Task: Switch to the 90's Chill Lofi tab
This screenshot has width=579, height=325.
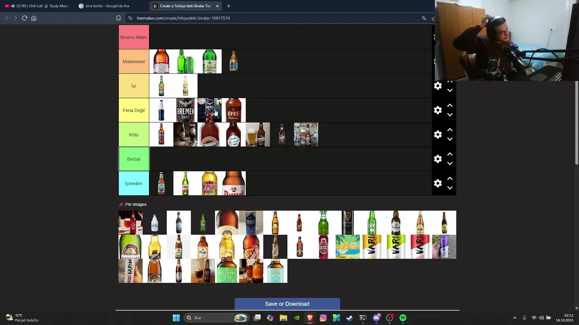Action: [x=37, y=6]
